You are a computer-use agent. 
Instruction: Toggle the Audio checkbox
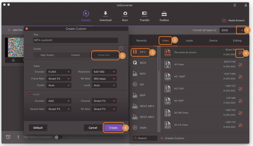coord(30,94)
